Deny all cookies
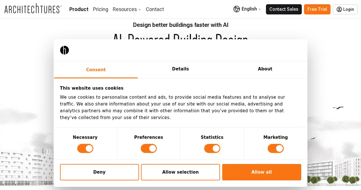Viewport: 361px width, 190px height. 99,172
